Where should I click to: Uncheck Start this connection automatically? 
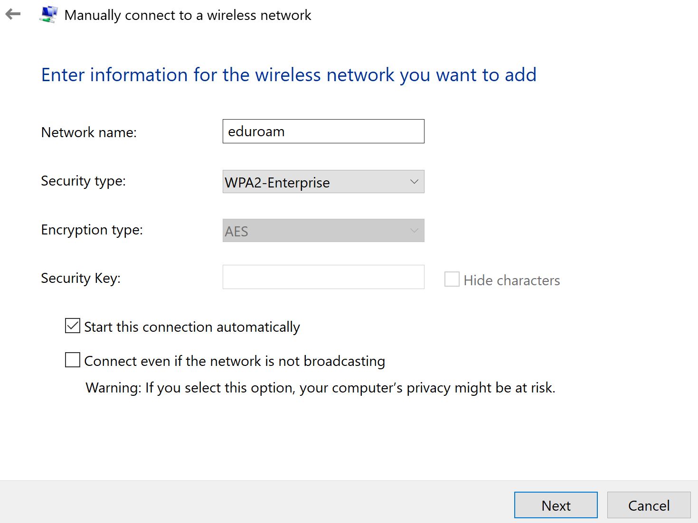(72, 326)
